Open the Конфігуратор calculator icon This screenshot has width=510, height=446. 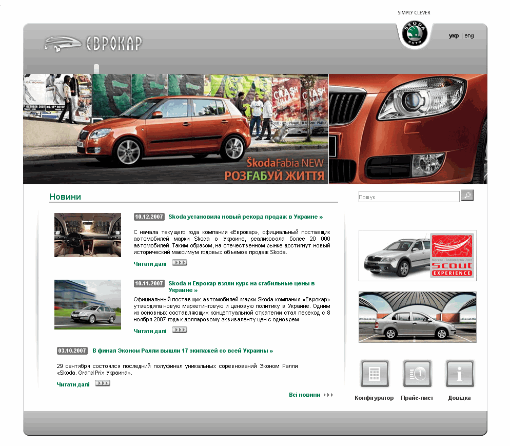coord(375,374)
